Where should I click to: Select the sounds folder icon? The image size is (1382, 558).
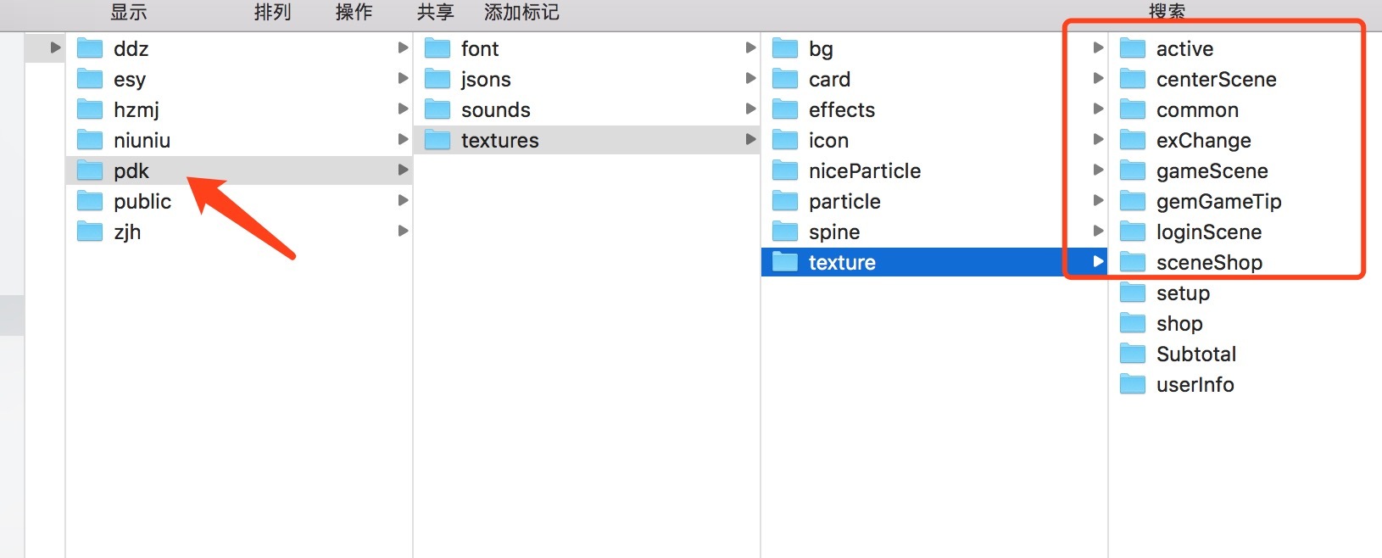pos(437,109)
